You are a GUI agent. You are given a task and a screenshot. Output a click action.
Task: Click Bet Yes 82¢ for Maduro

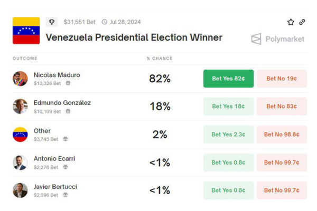point(228,79)
